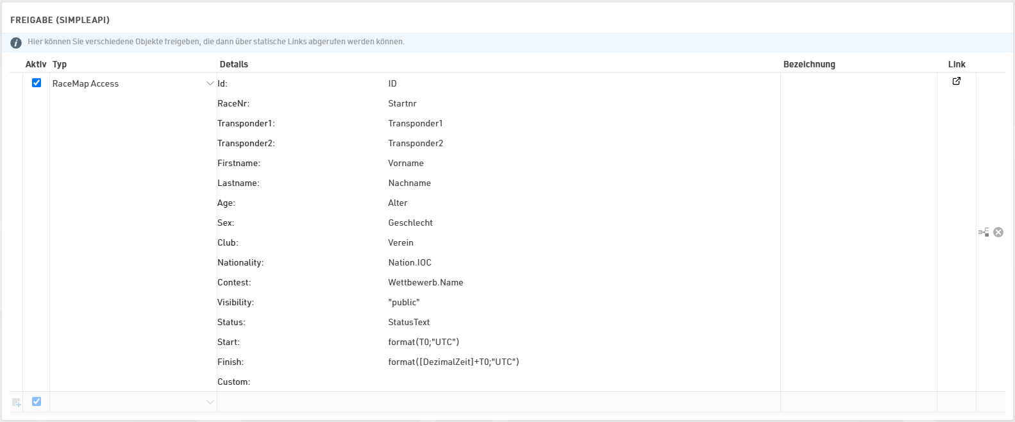Expand the RaceMap Access type dropdown
This screenshot has height=422, width=1015.
[210, 83]
